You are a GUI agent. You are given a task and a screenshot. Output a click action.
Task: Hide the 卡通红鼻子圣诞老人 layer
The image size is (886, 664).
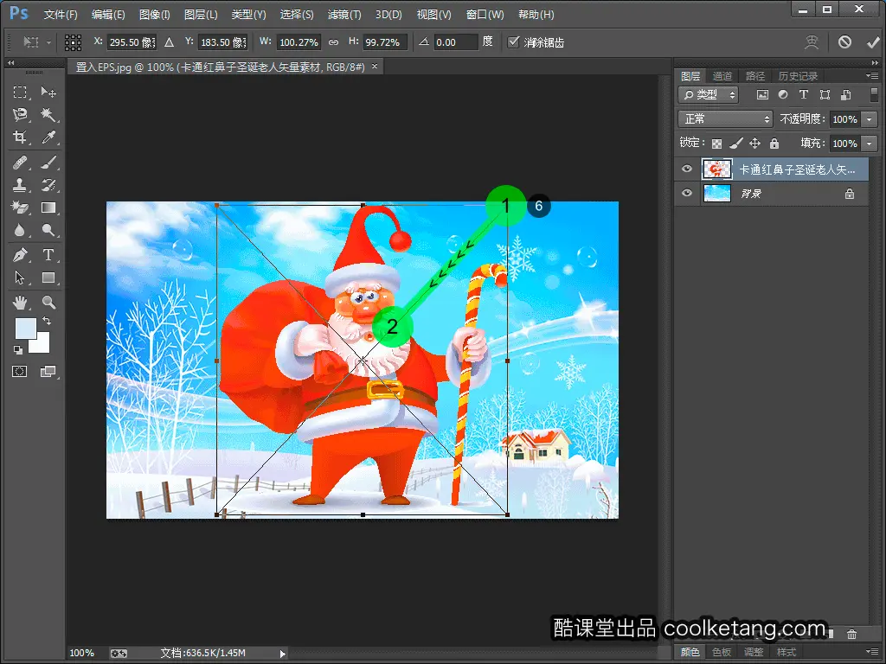tap(686, 169)
